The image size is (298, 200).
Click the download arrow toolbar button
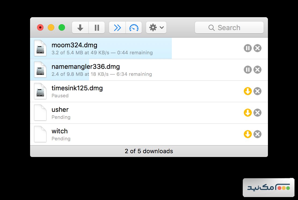[x=80, y=28]
